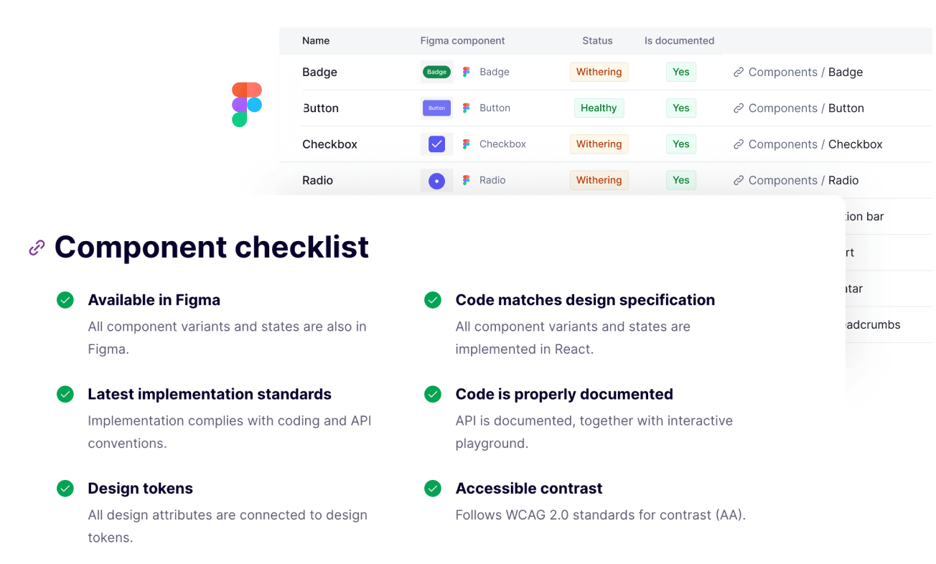Screen dimensions: 936x564
Task: Select the Radio component preview control
Action: coord(436,180)
